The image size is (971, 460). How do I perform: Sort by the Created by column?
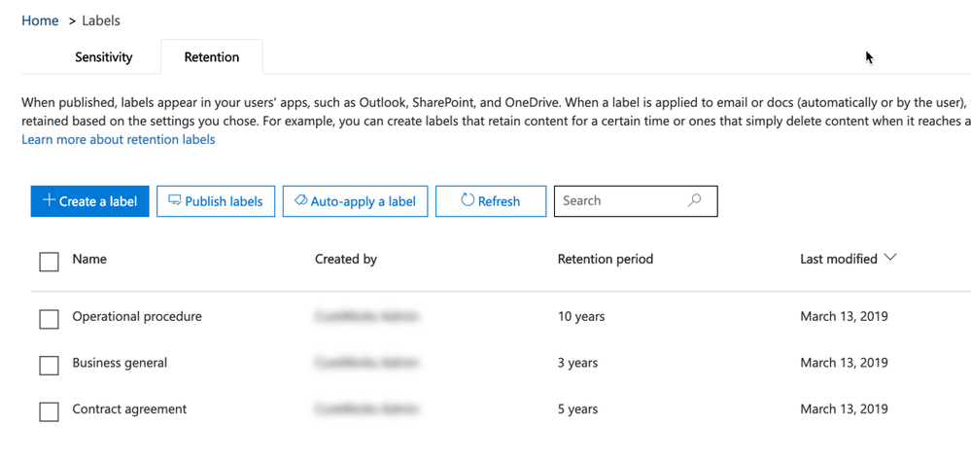pos(345,260)
